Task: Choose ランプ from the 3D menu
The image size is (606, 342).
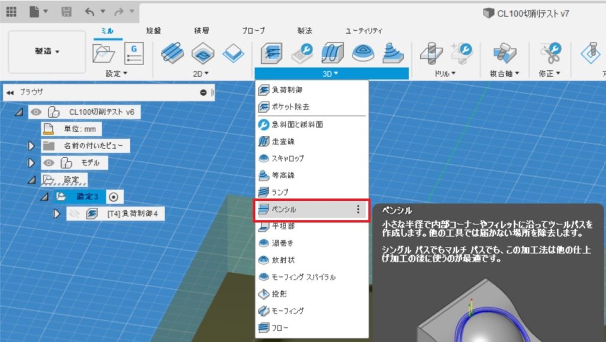Action: click(311, 192)
